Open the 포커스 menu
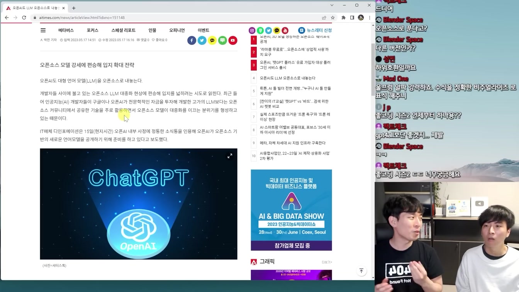519x292 pixels. click(x=93, y=30)
